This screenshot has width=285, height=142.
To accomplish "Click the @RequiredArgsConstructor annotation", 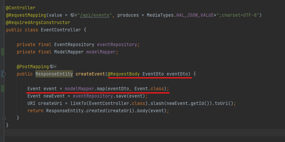I will click(38, 23).
